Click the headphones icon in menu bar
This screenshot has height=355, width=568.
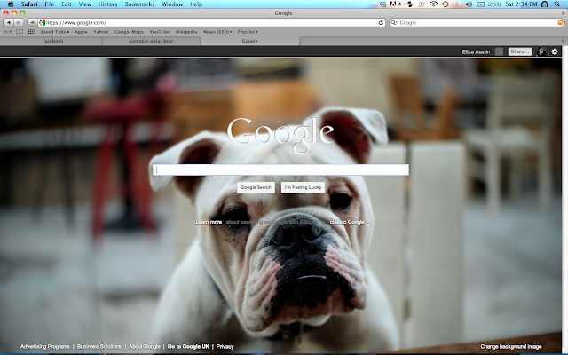(x=544, y=4)
